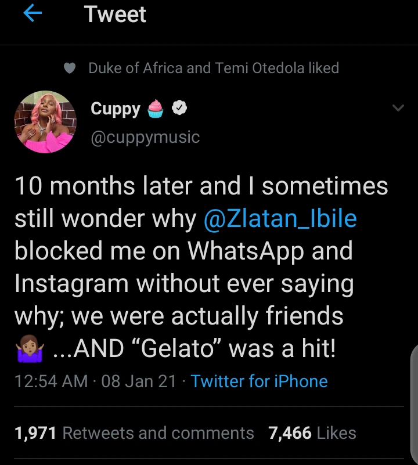
Task: Click the grey heart liked icon
Action: [70, 69]
